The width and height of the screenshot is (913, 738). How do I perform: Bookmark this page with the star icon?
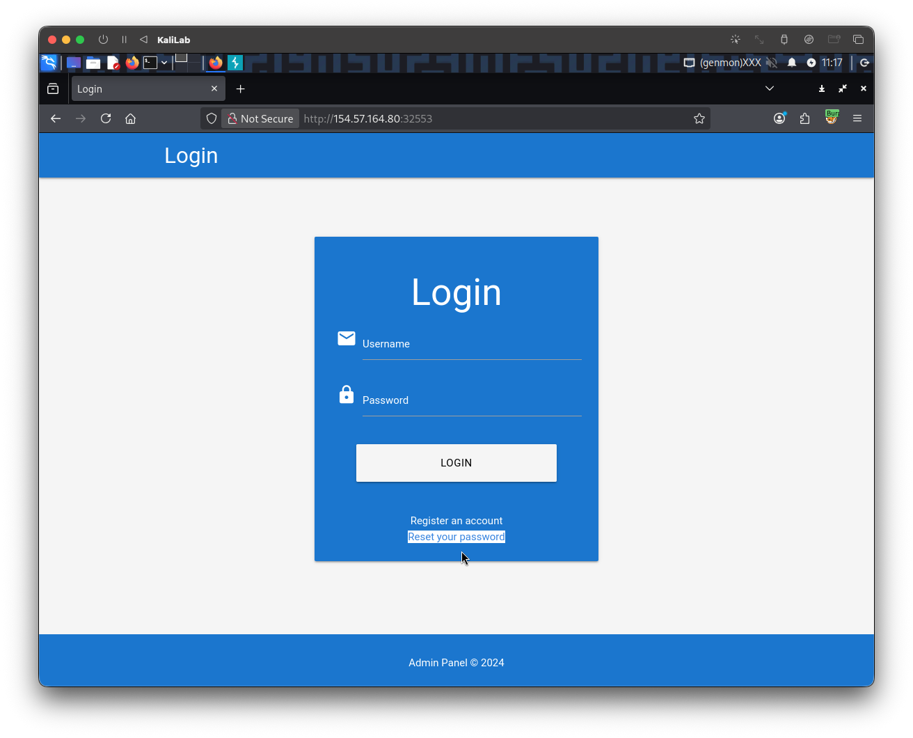699,118
